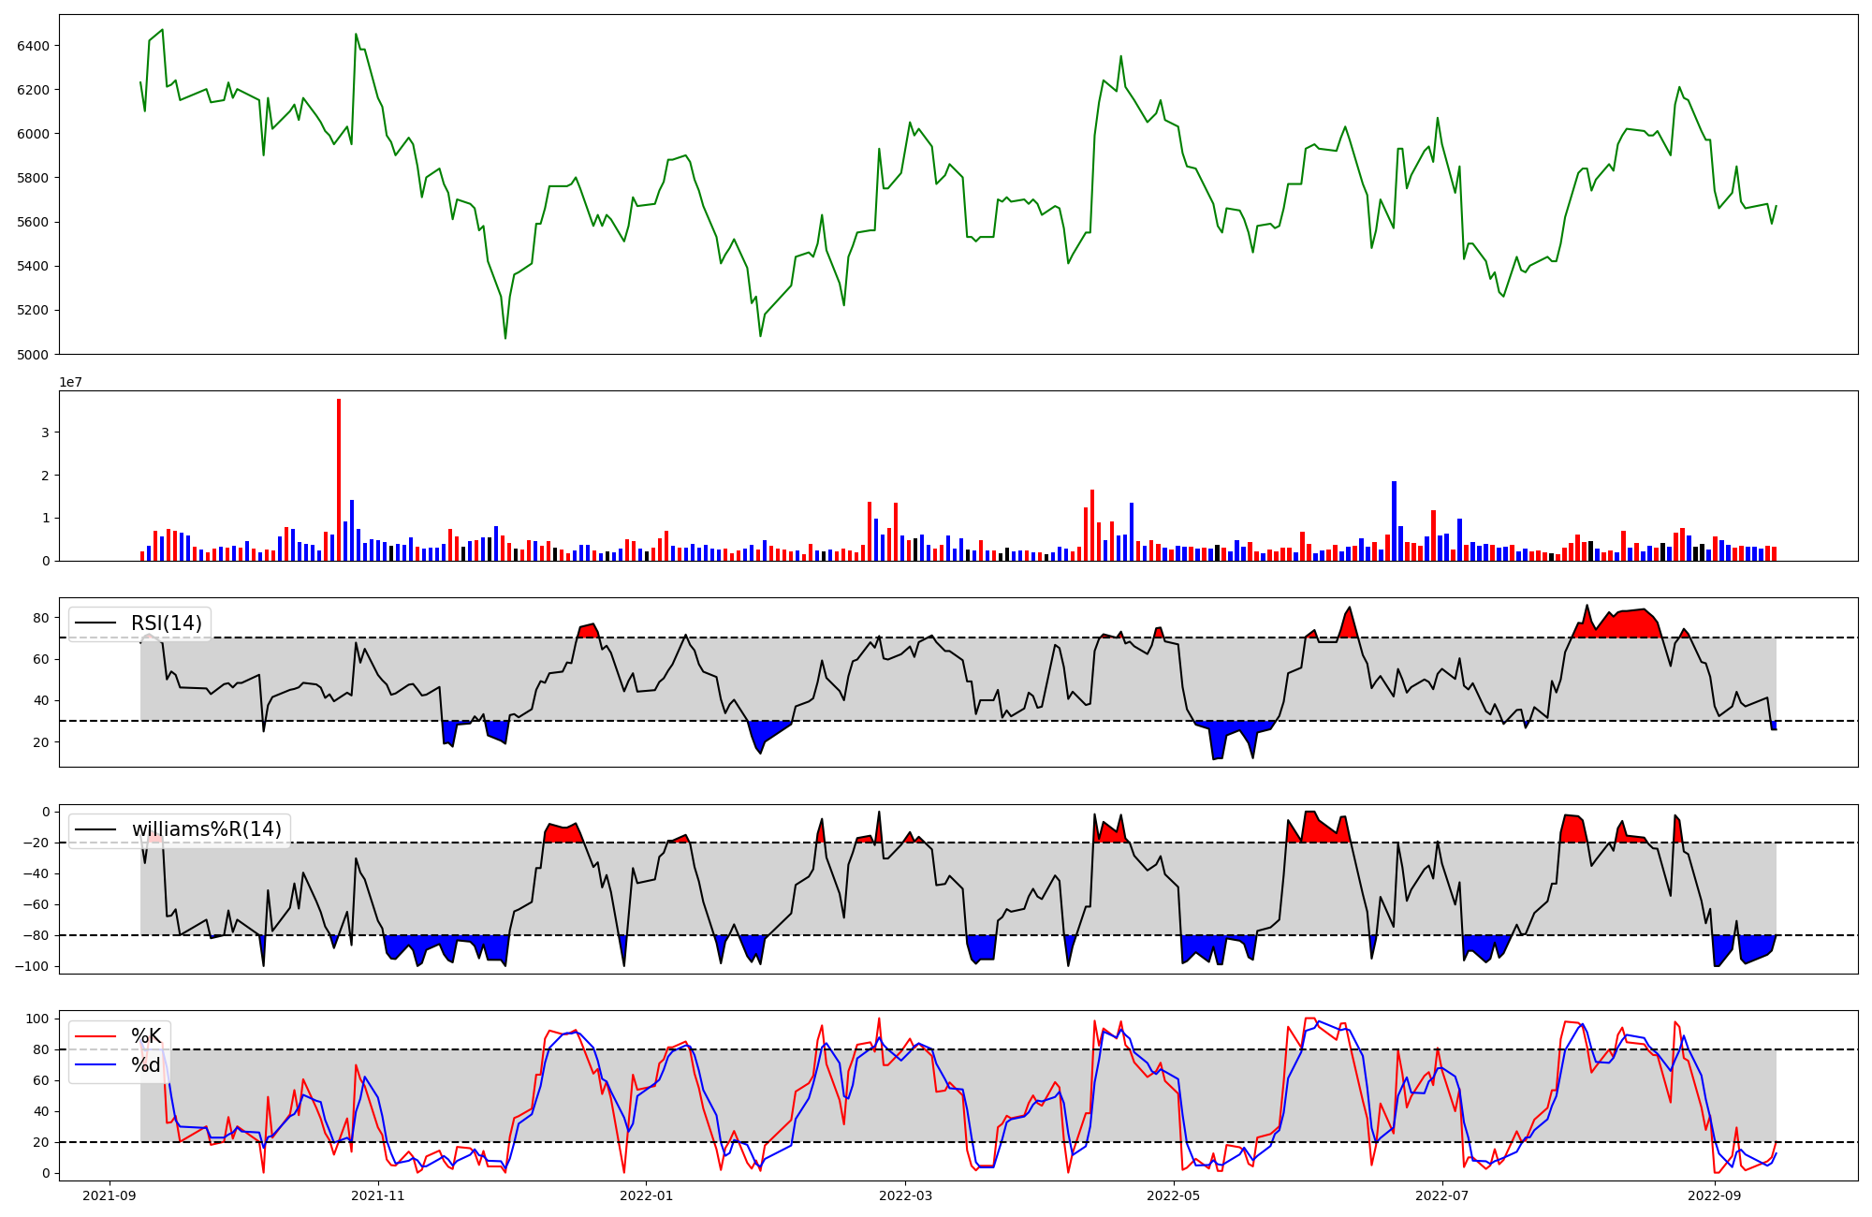Click the RSI(14) legend label

click(166, 623)
